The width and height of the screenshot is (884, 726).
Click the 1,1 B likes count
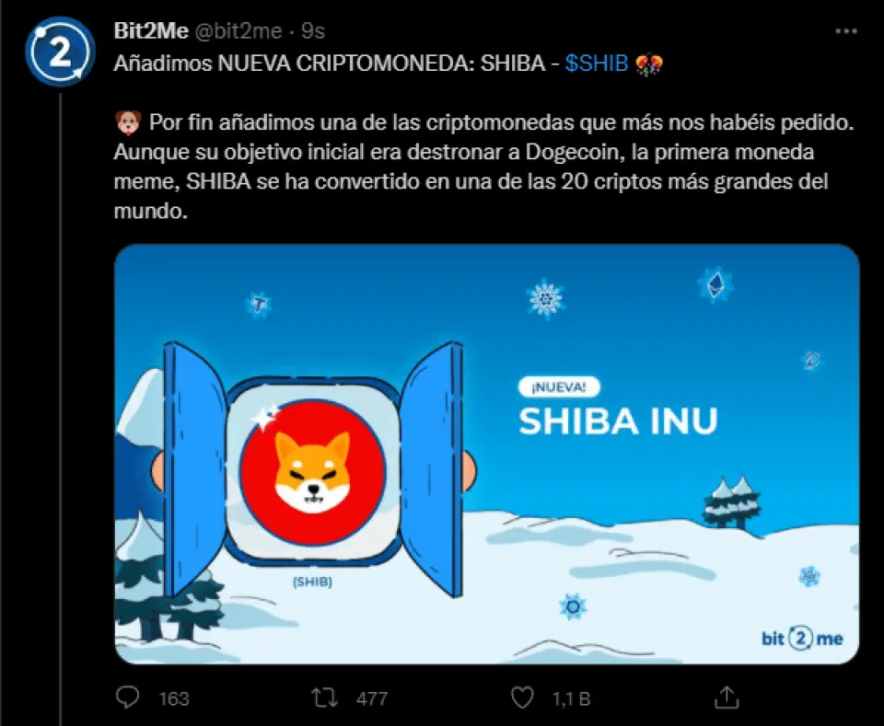pyautogui.click(x=571, y=698)
